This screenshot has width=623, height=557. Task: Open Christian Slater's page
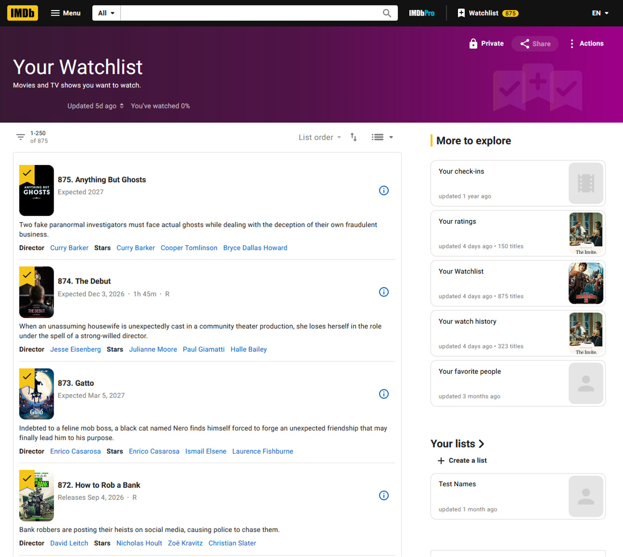point(232,543)
